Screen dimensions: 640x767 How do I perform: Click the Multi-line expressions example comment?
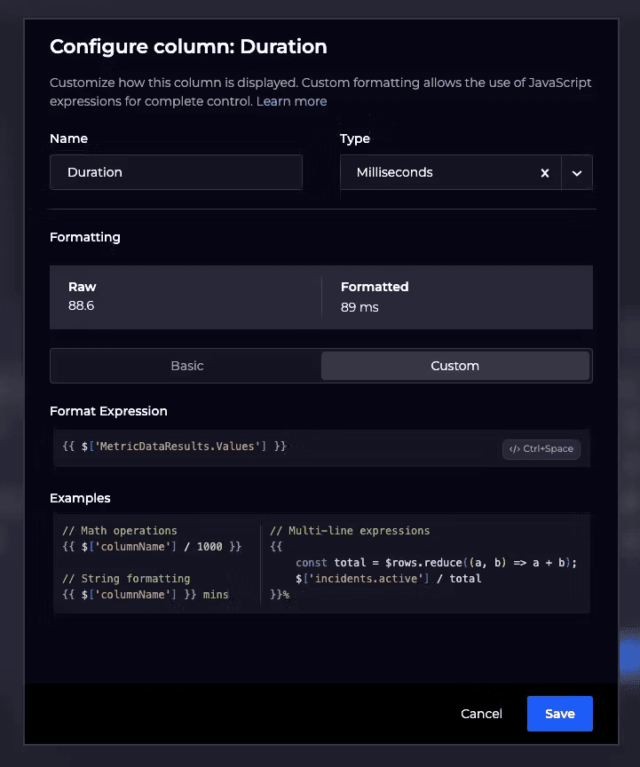[x=350, y=531]
